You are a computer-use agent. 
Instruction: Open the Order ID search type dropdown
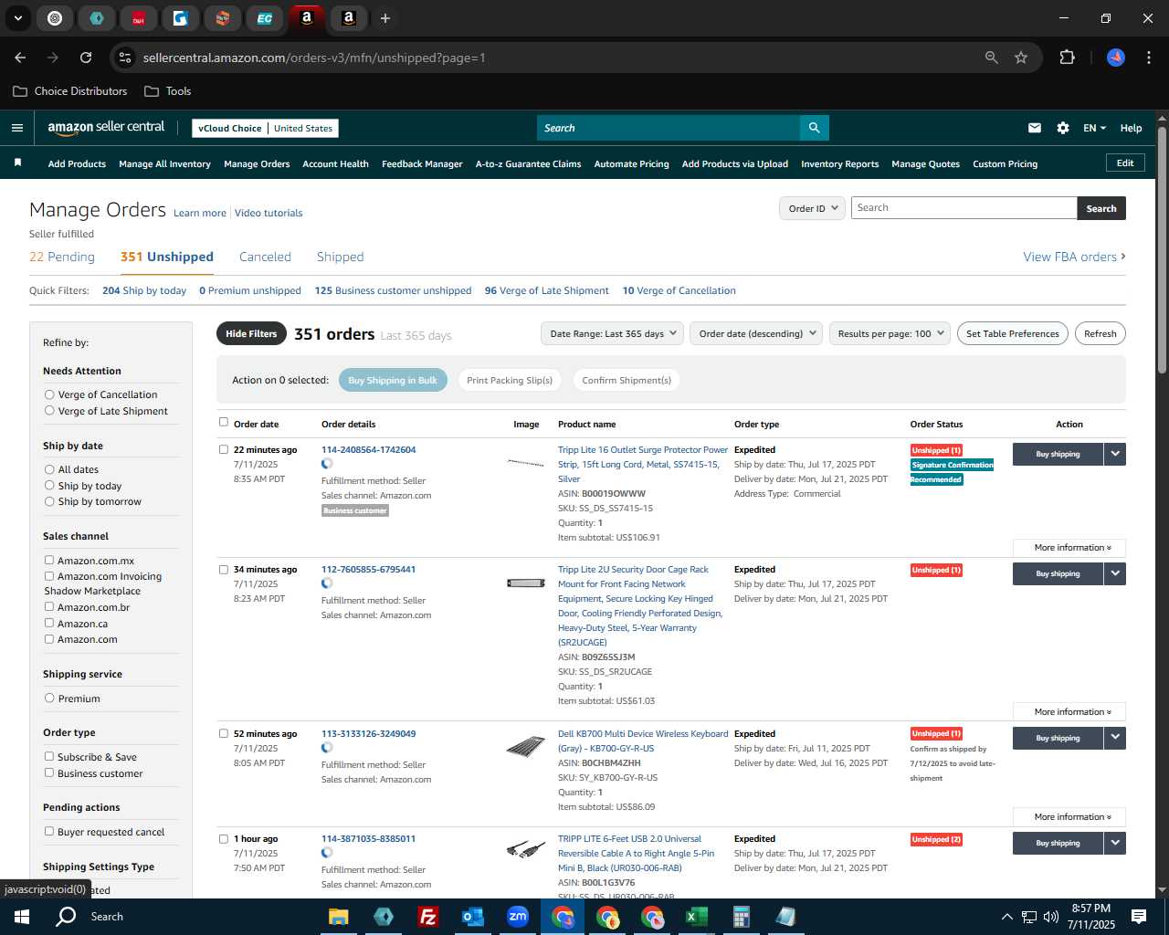811,208
